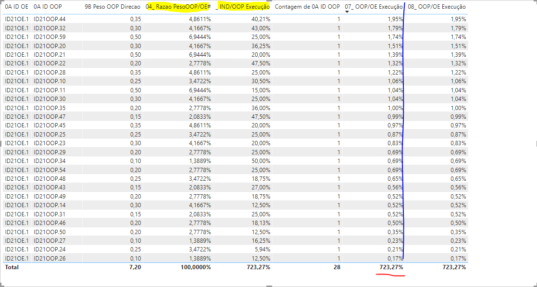Select the ID21OOP.34 cell

50,161
